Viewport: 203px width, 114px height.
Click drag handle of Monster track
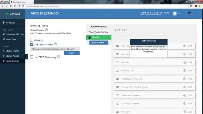(x=118, y=62)
